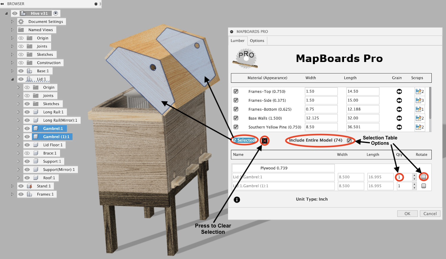Click the Lid Floor:1 body icon
This screenshot has height=259, width=446.
[36, 145]
